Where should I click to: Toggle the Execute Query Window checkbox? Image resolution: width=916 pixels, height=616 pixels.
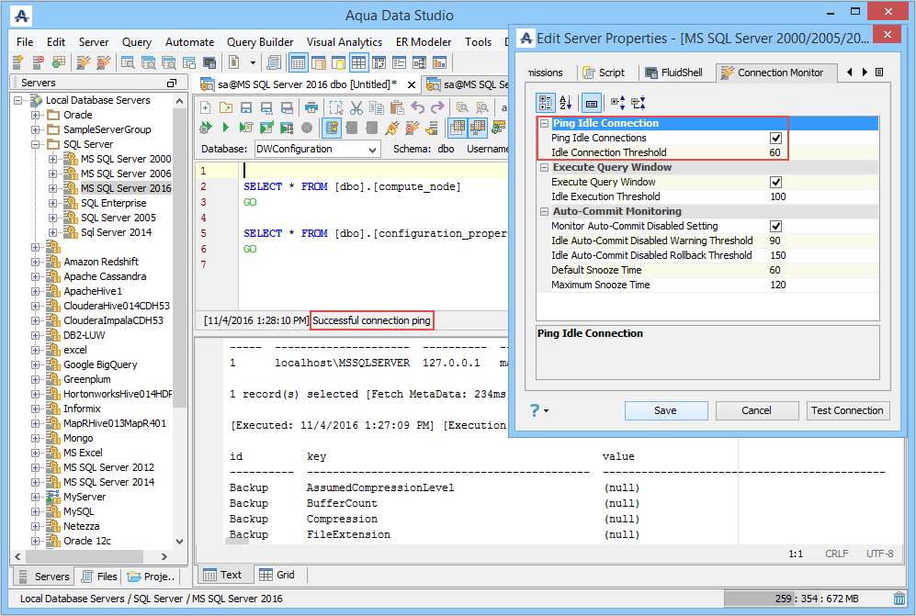tap(775, 182)
